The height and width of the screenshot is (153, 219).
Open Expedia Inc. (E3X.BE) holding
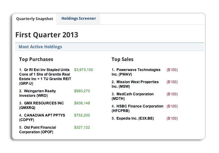pyautogui.click(x=133, y=118)
